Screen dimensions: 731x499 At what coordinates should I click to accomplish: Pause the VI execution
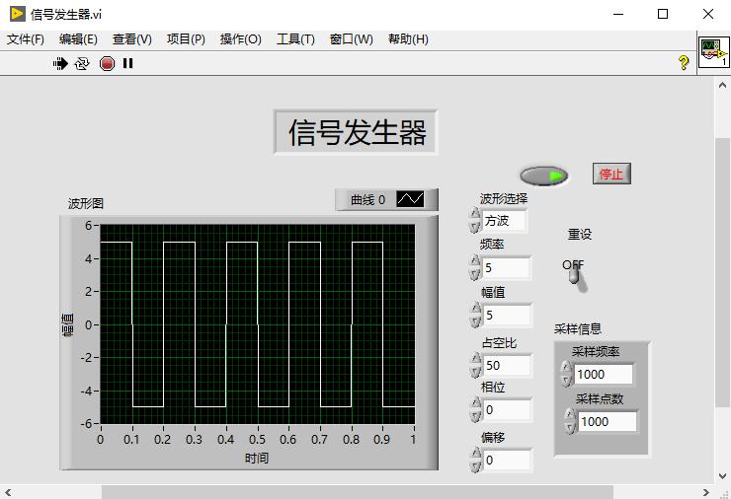point(128,63)
